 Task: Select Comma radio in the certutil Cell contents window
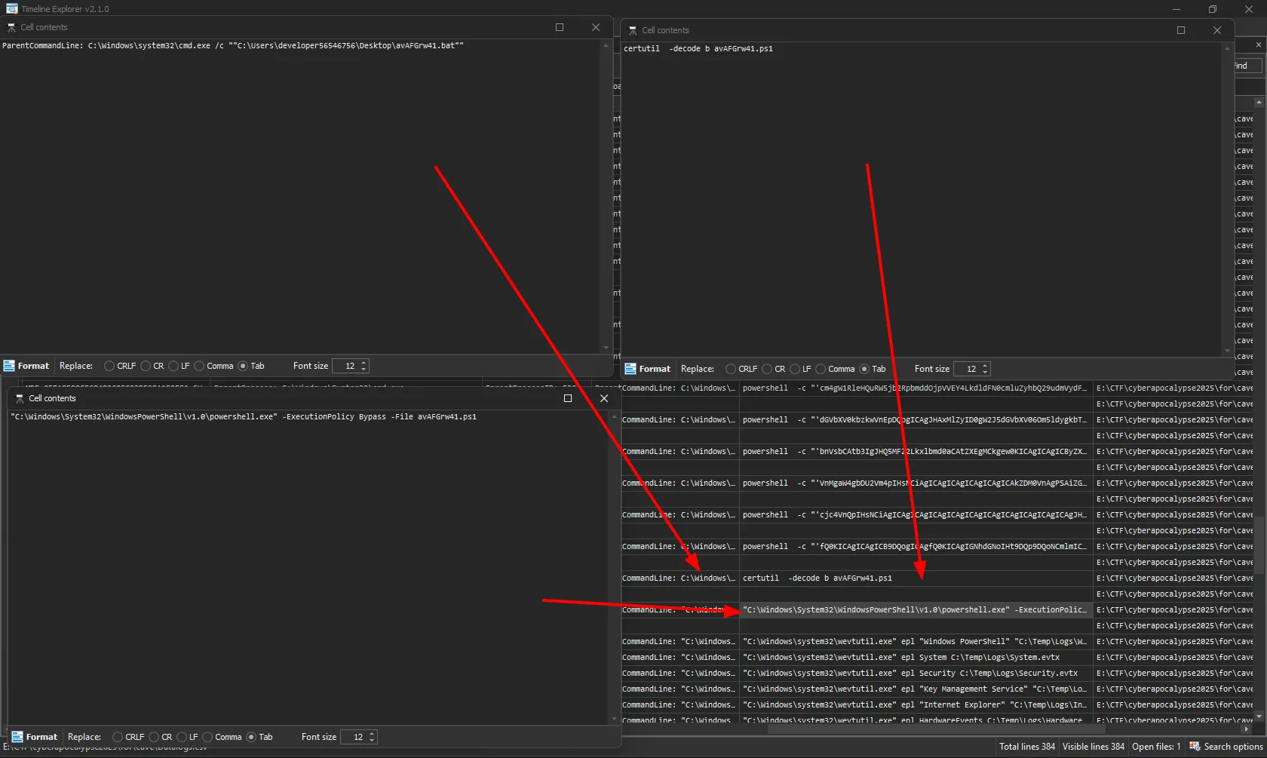(821, 369)
